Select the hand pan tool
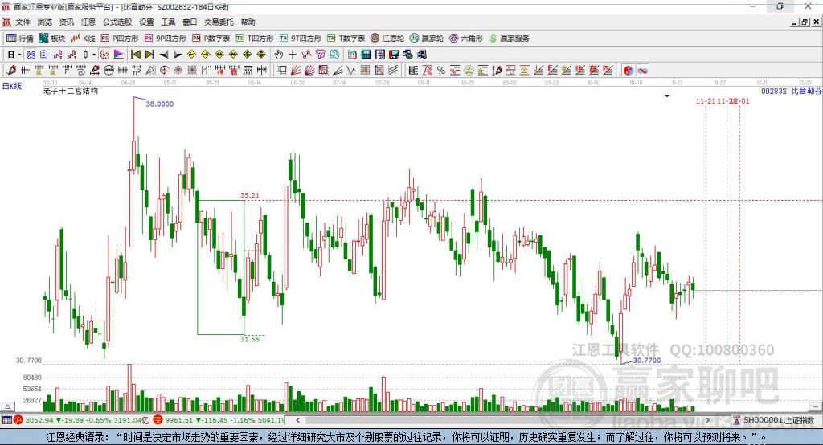The width and height of the screenshot is (823, 445). [x=279, y=55]
